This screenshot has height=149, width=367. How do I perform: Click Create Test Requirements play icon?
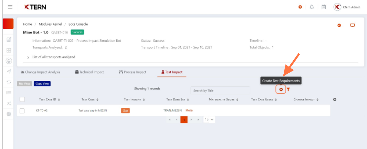pos(281,89)
